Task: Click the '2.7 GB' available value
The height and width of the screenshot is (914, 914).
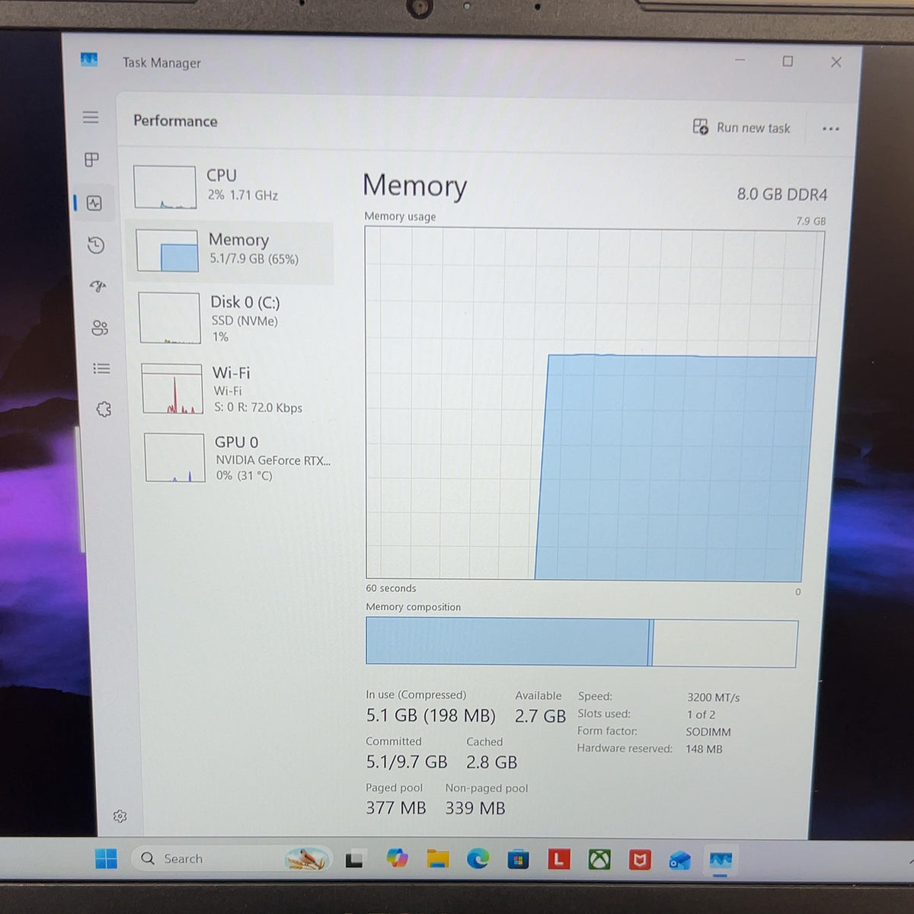Action: point(540,716)
